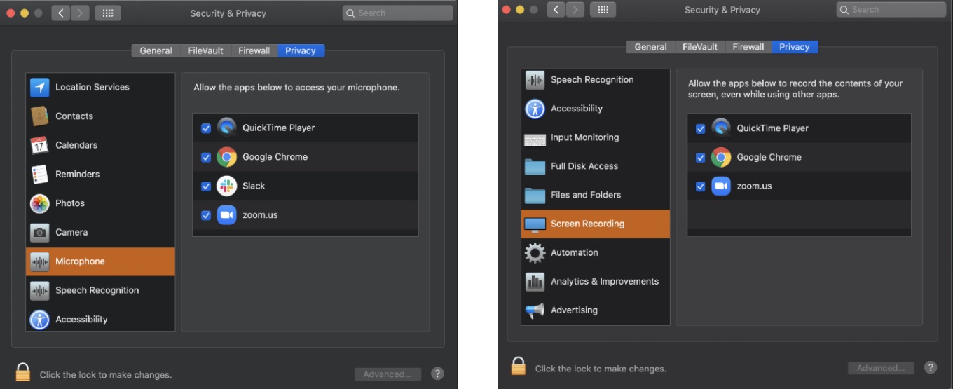Click Advanced button in right window
The image size is (953, 389).
(x=881, y=368)
